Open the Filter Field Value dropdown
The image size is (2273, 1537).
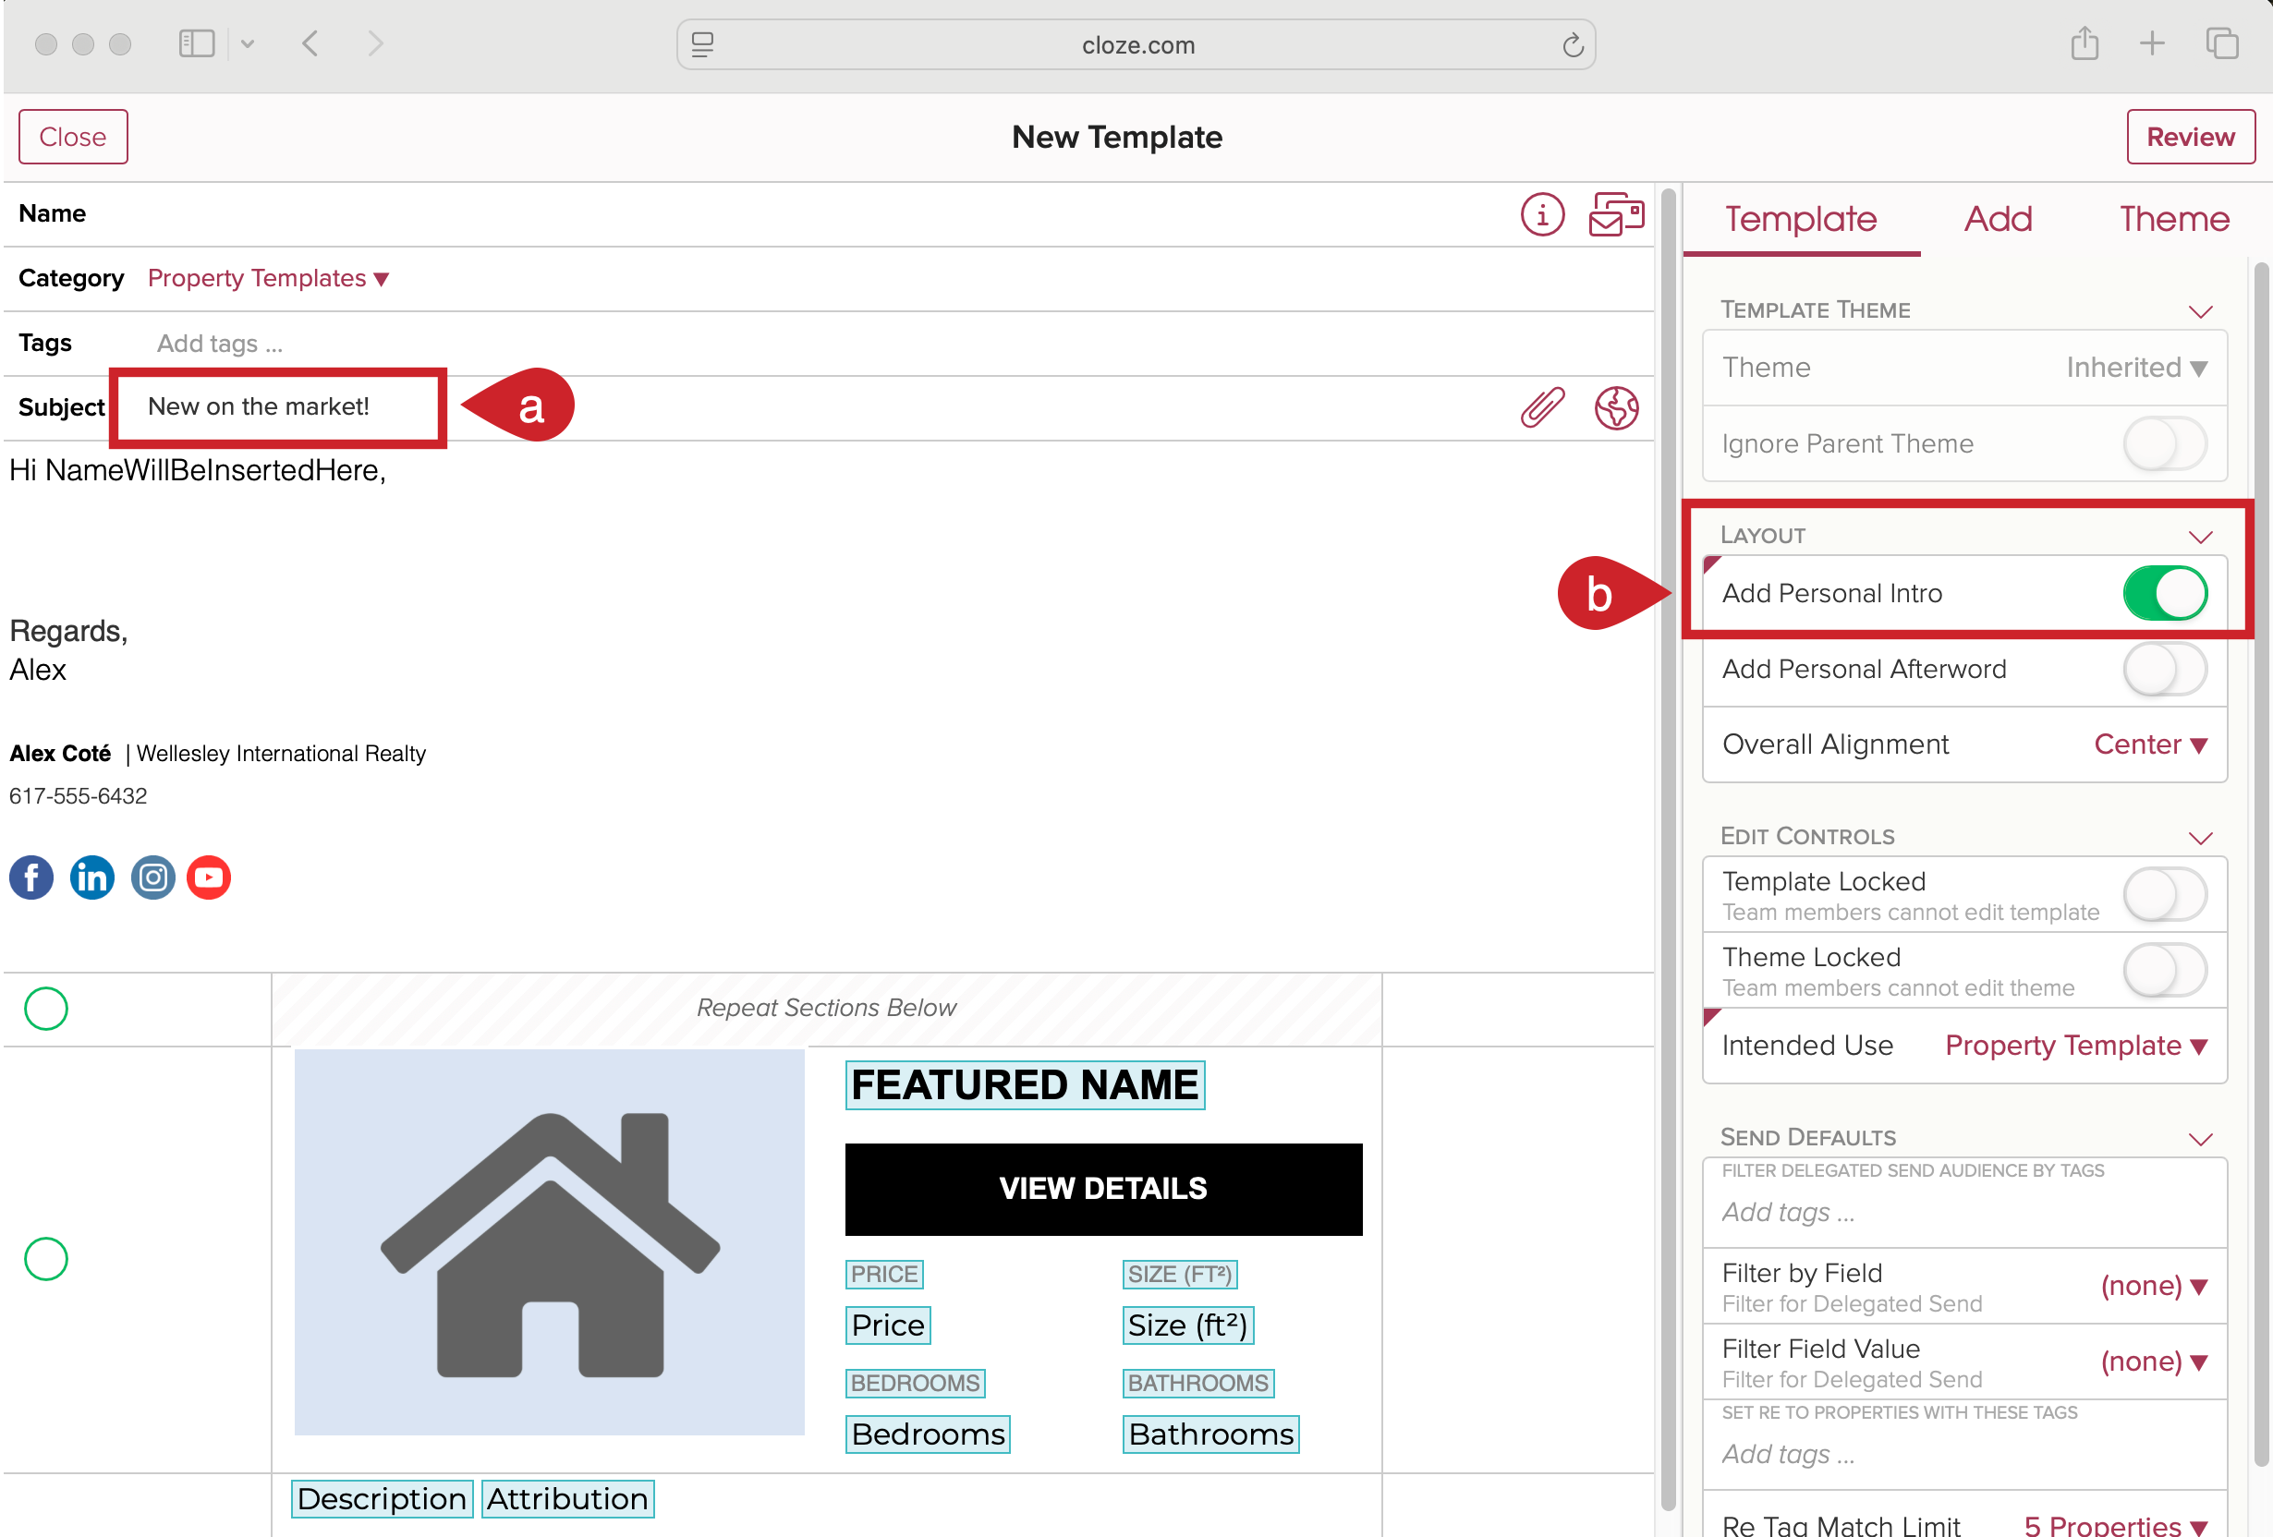(x=2154, y=1361)
